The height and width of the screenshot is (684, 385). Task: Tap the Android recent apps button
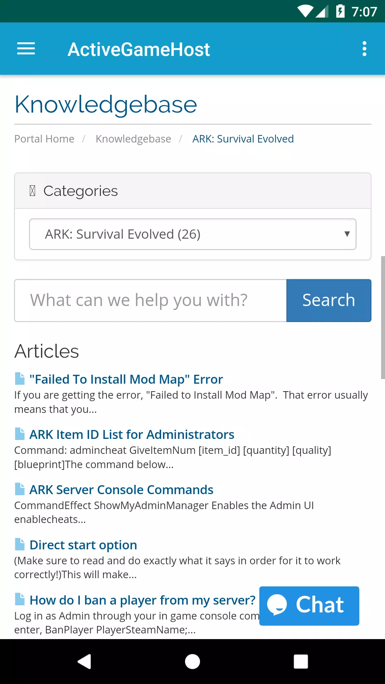coord(301,662)
